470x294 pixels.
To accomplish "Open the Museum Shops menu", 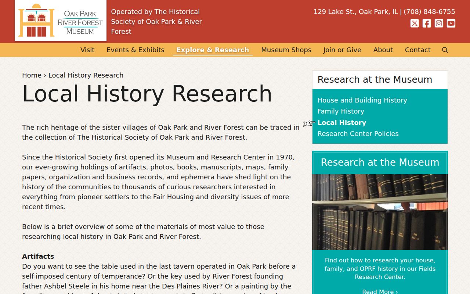I will point(286,50).
